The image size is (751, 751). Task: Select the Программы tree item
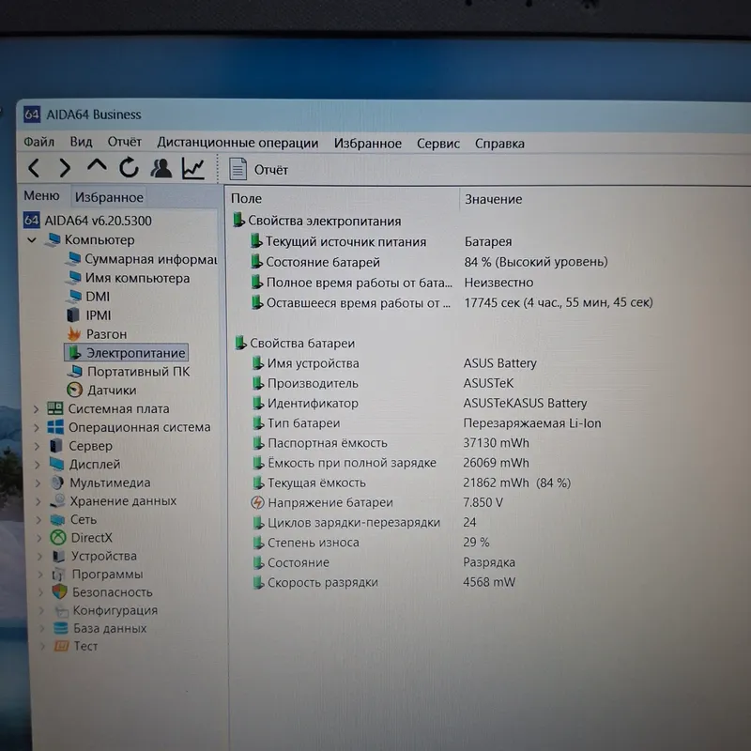pos(98,574)
